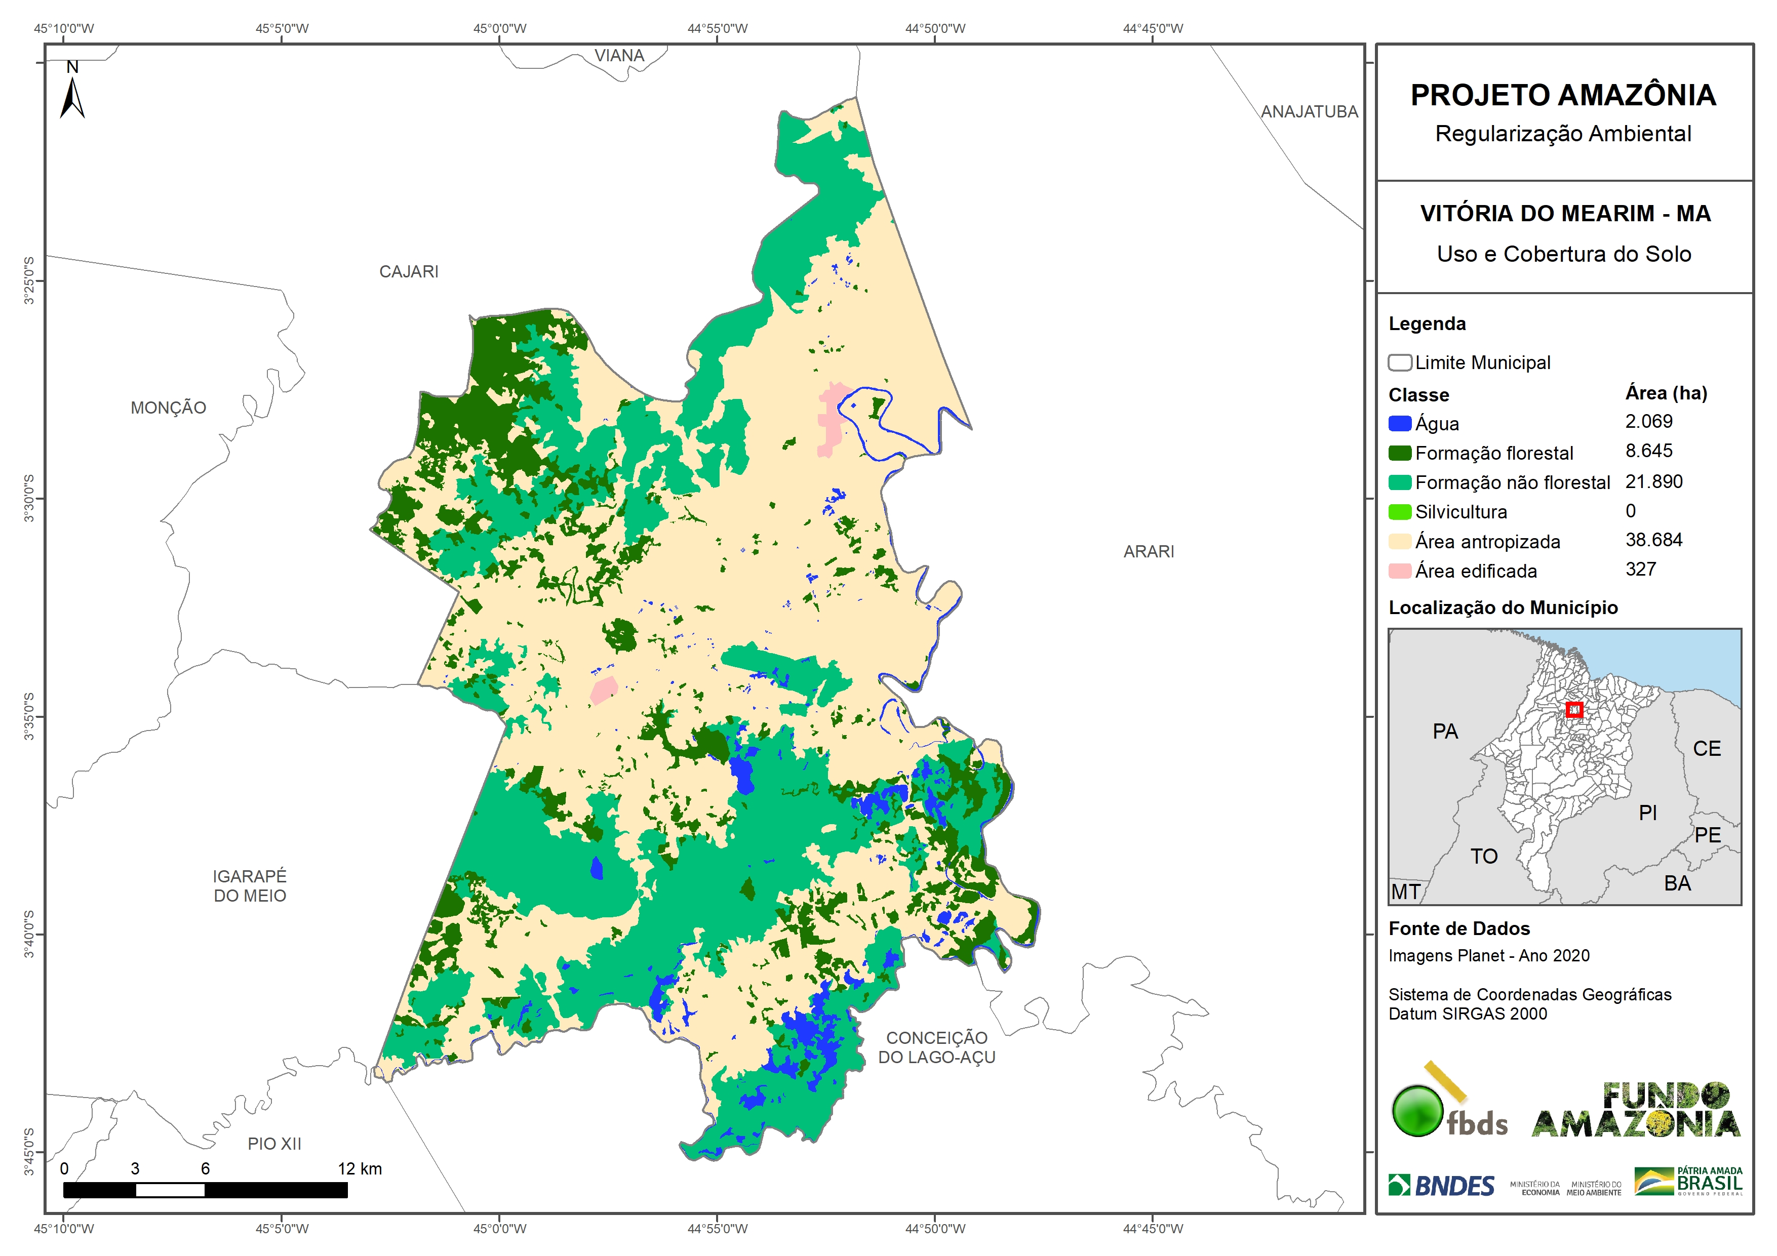
Task: Click the ARARI municipality label
Action: pyautogui.click(x=1149, y=552)
